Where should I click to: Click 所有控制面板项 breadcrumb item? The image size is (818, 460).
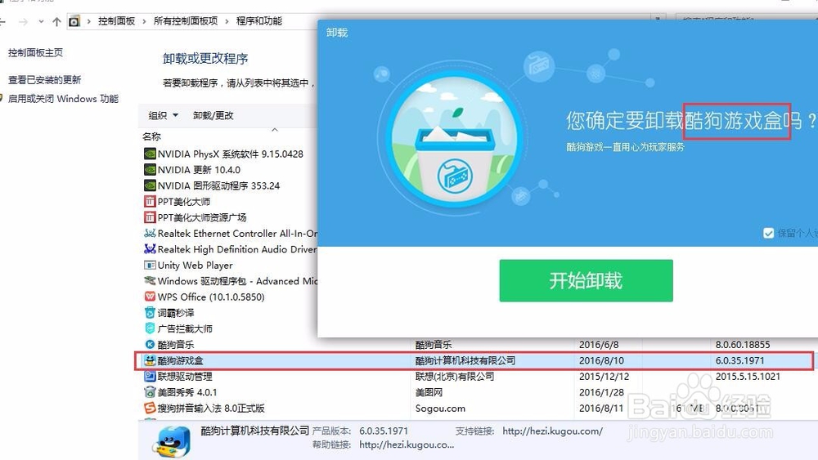[x=186, y=21]
